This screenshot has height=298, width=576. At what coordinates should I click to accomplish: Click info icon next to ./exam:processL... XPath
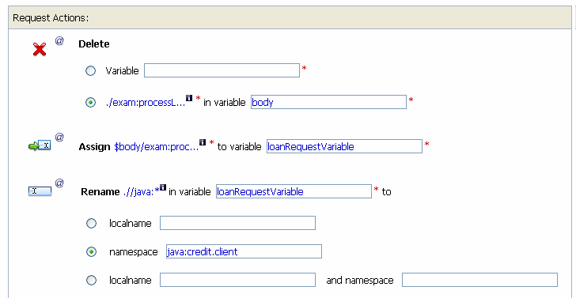[189, 98]
